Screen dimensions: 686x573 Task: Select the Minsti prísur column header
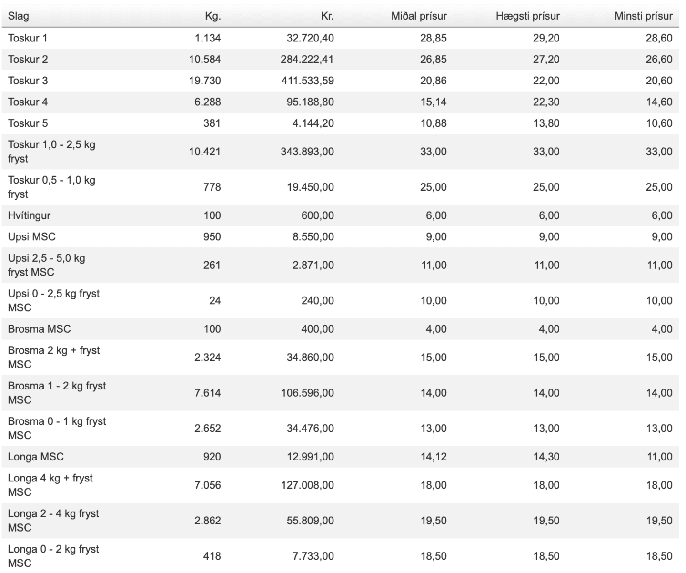tap(643, 16)
